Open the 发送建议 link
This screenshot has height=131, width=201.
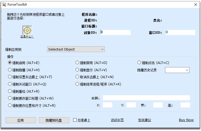144,120
